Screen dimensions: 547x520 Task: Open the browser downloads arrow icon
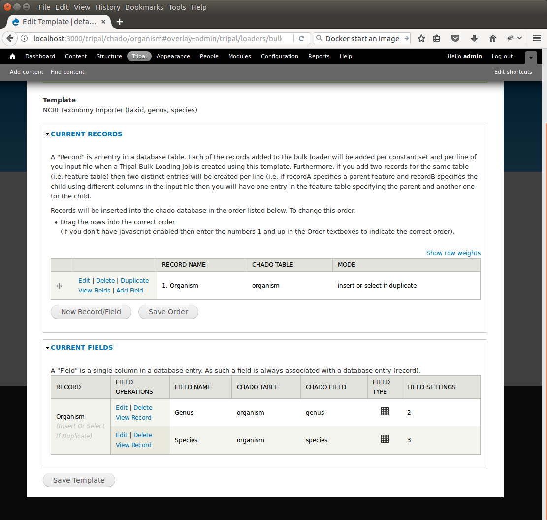[474, 38]
